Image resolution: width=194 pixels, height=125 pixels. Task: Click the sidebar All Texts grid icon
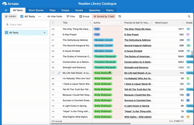point(6,33)
